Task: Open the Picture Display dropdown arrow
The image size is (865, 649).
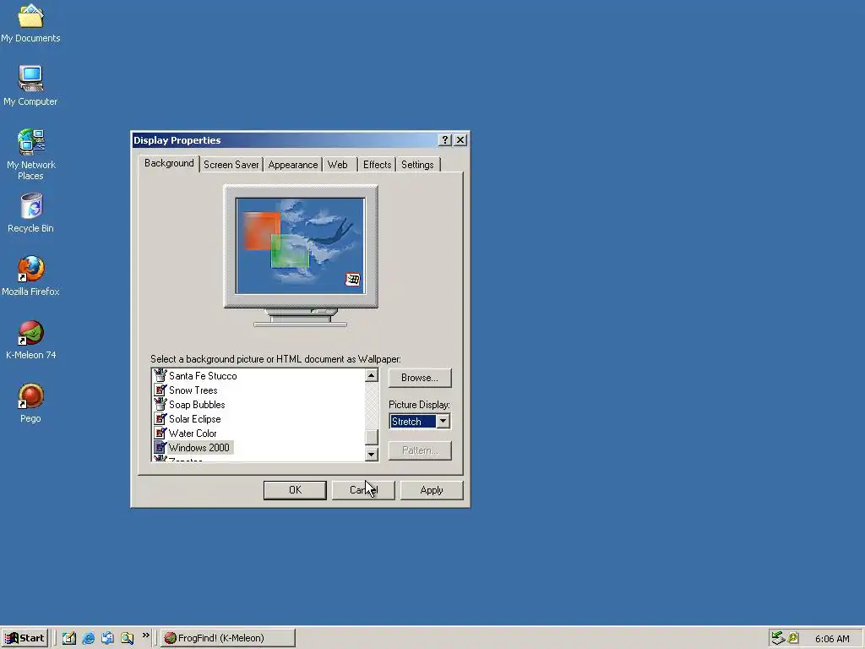Action: pyautogui.click(x=443, y=421)
